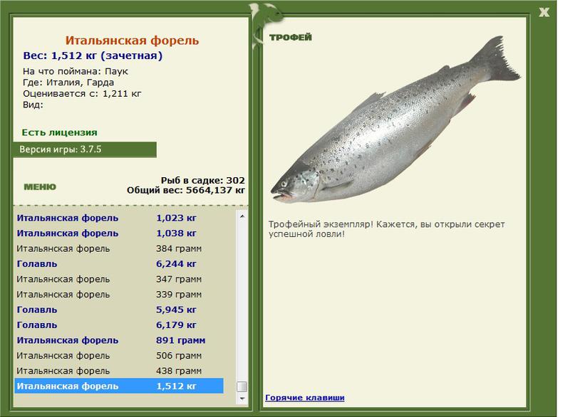The width and height of the screenshot is (570, 417).
Task: Click the Общий вес: 5664,137 кг text
Action: [186, 190]
